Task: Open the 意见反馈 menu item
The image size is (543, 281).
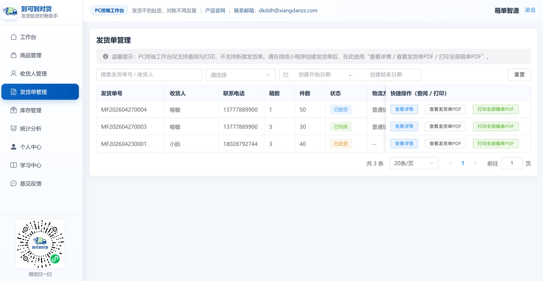Action: 40,183
